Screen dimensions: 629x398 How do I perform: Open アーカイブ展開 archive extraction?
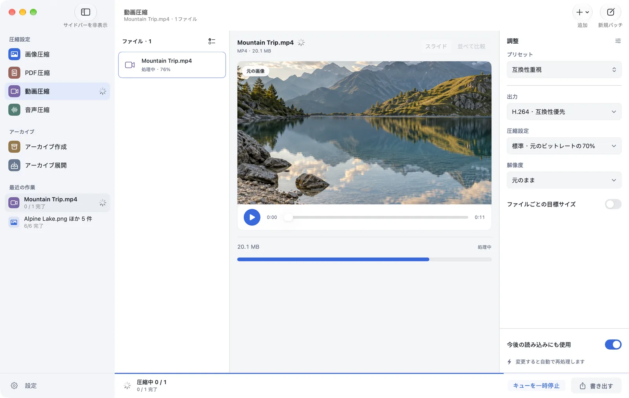[57, 165]
